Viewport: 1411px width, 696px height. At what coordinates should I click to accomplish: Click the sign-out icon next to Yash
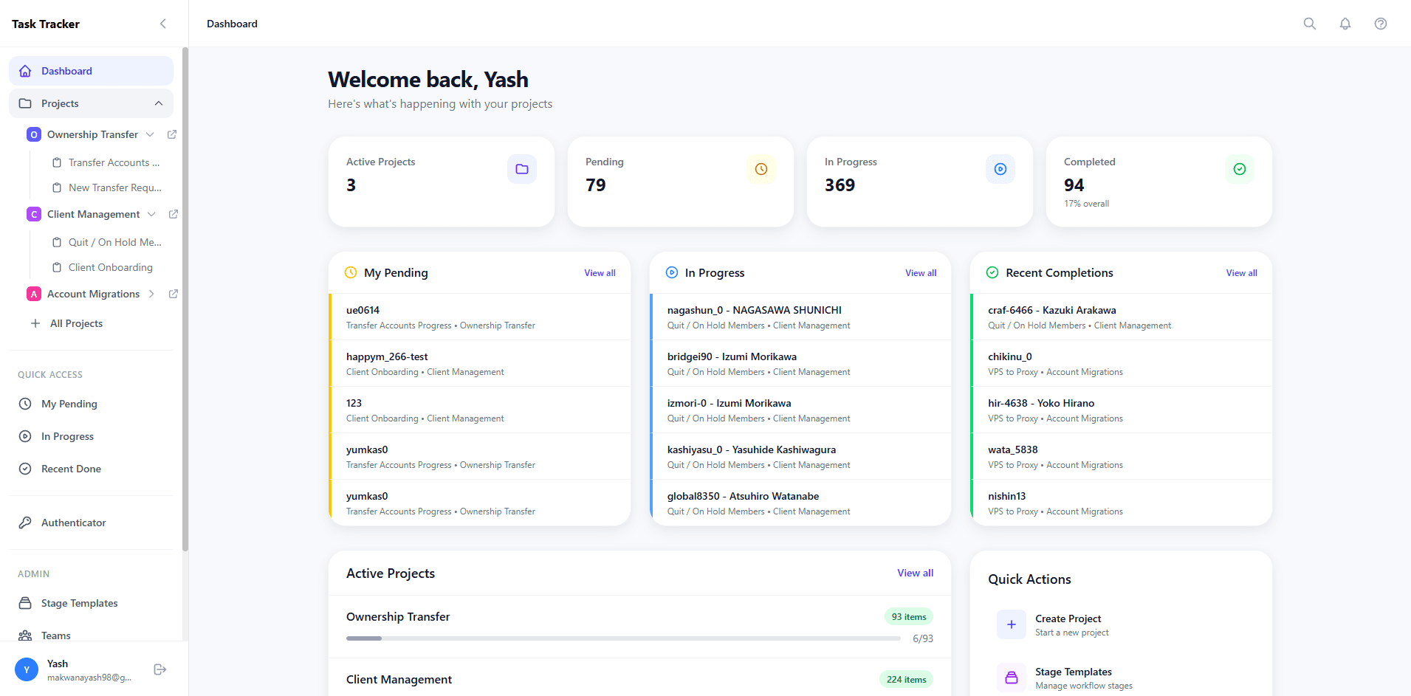pos(159,669)
